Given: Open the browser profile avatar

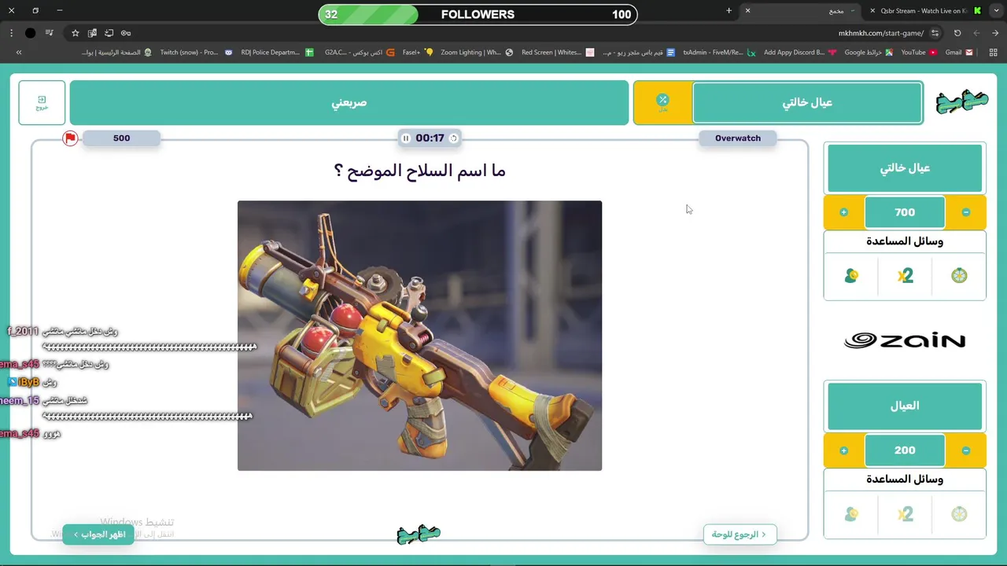Looking at the screenshot, I should [x=30, y=33].
